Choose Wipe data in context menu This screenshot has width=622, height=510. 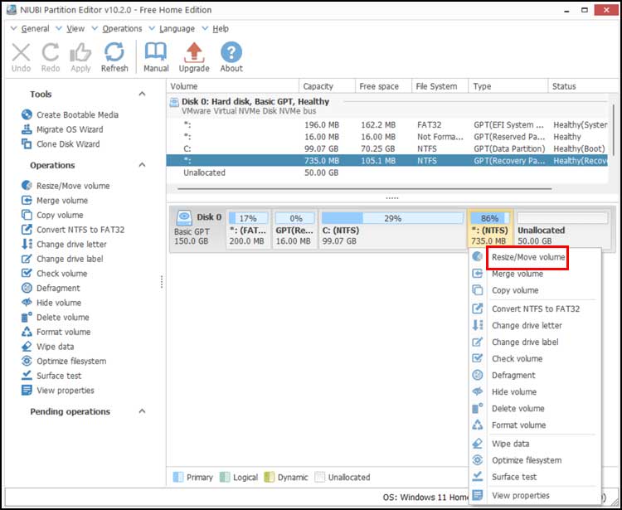click(x=535, y=444)
